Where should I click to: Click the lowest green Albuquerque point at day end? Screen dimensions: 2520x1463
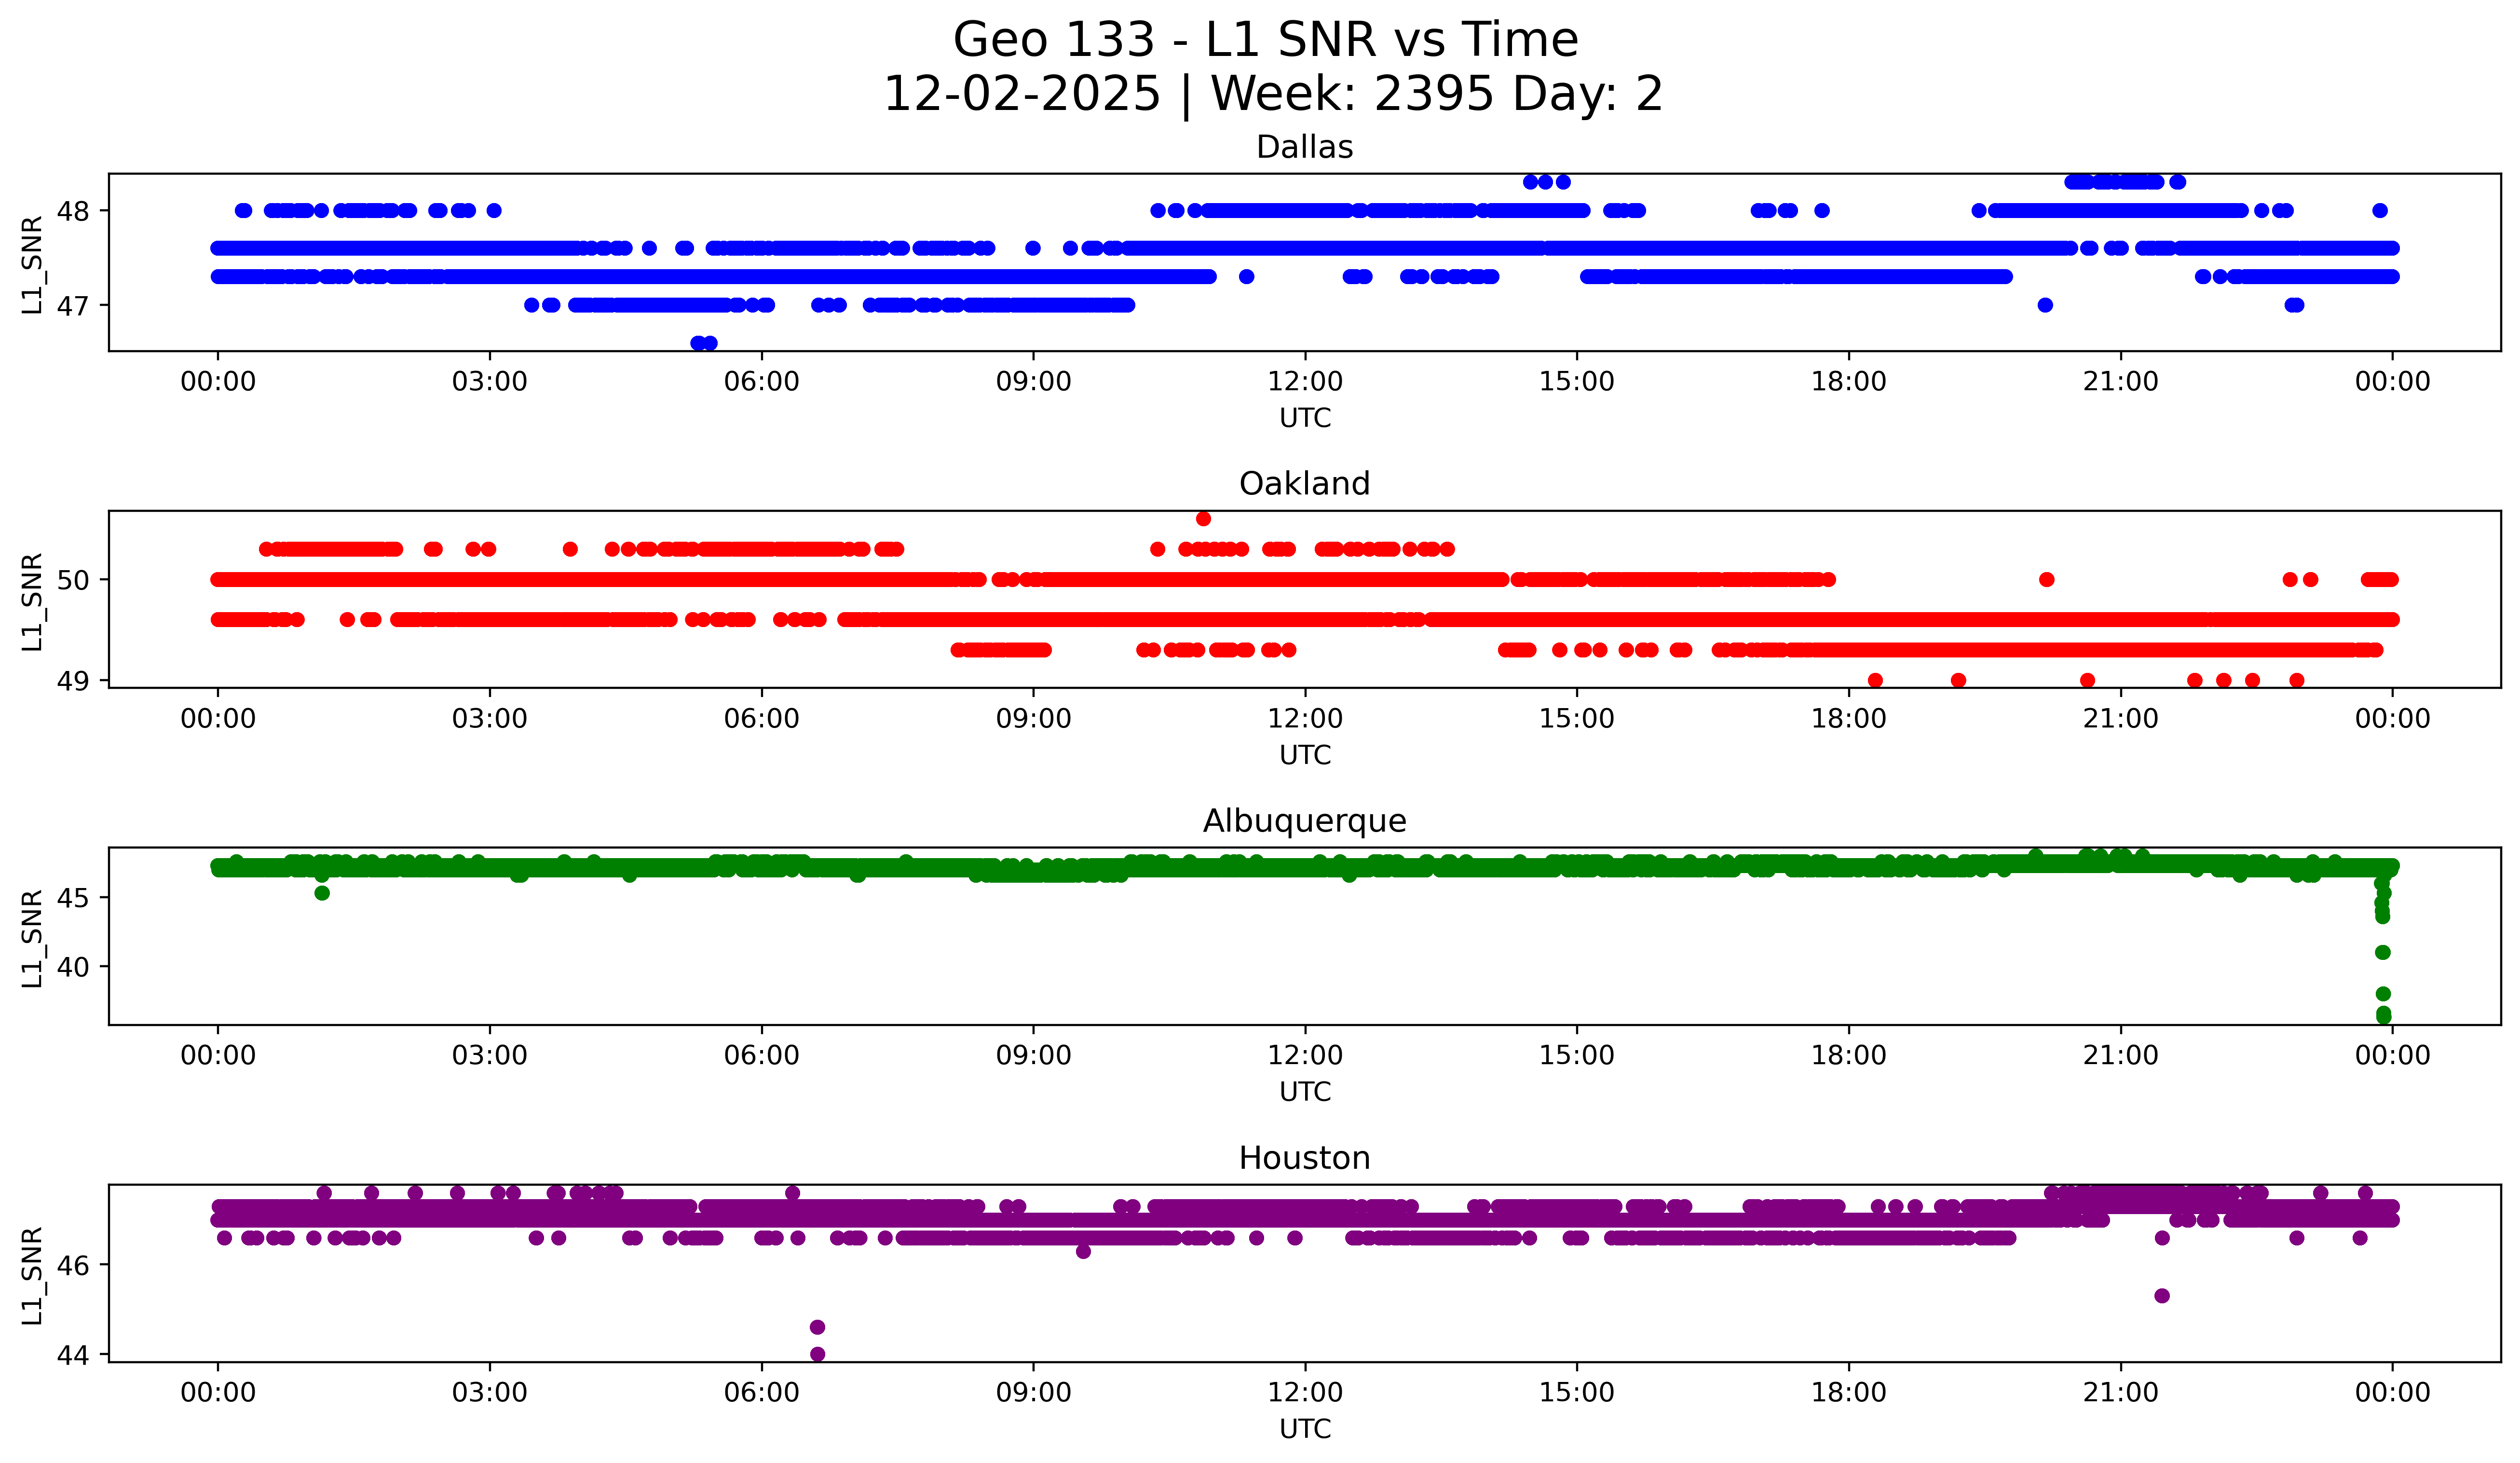(x=2383, y=1016)
